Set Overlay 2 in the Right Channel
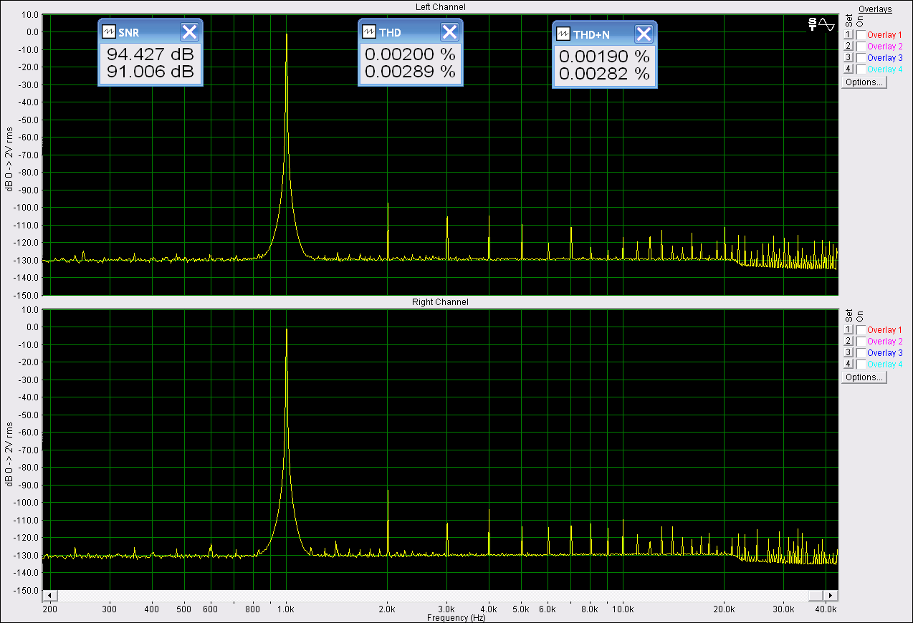The image size is (913, 623). [x=849, y=341]
